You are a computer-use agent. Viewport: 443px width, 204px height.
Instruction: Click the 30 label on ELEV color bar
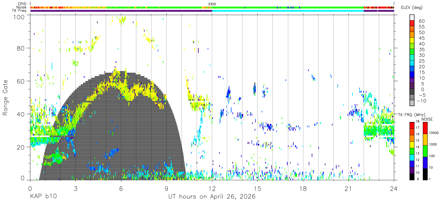(421, 55)
